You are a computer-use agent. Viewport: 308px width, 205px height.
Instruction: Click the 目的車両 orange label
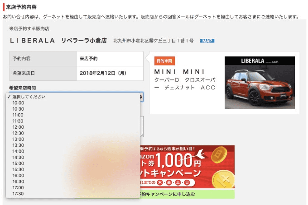(x=164, y=61)
